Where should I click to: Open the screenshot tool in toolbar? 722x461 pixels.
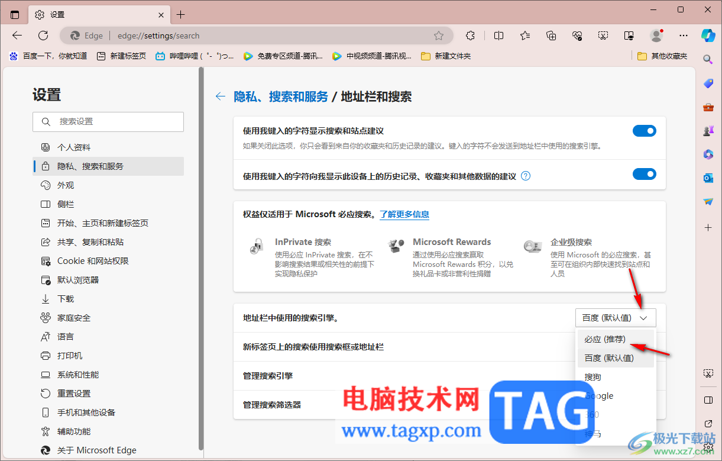coord(603,36)
